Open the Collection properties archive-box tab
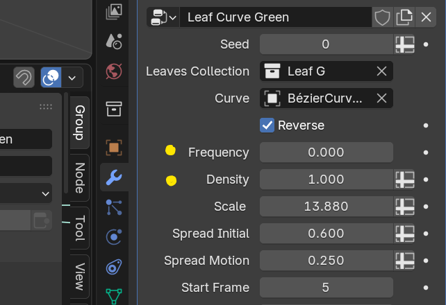Screen dimensions: 446x305 [114, 109]
